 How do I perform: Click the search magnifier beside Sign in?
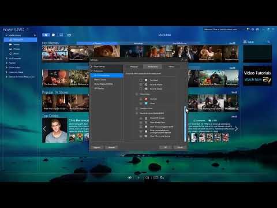[268, 42]
